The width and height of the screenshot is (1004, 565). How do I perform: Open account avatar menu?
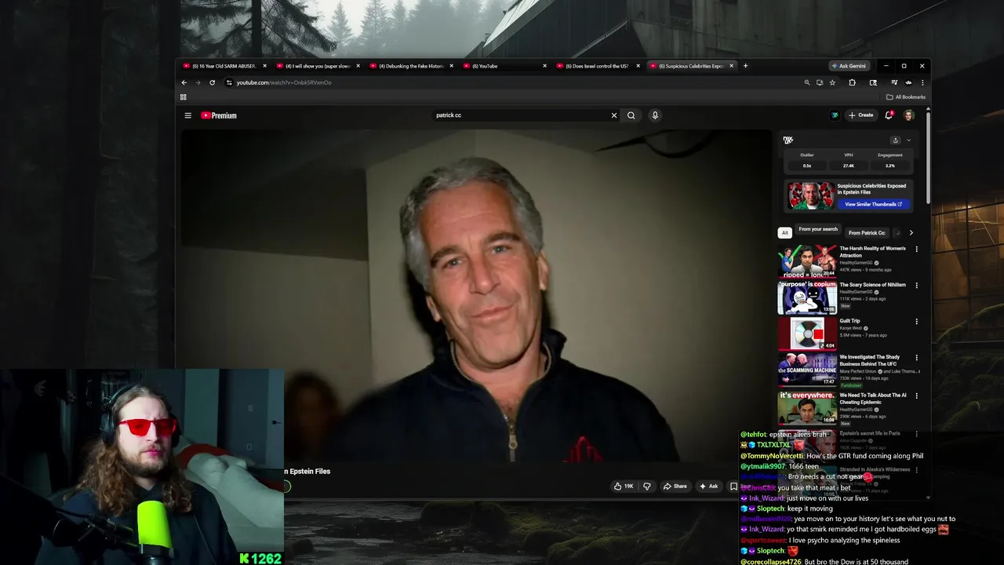point(909,115)
